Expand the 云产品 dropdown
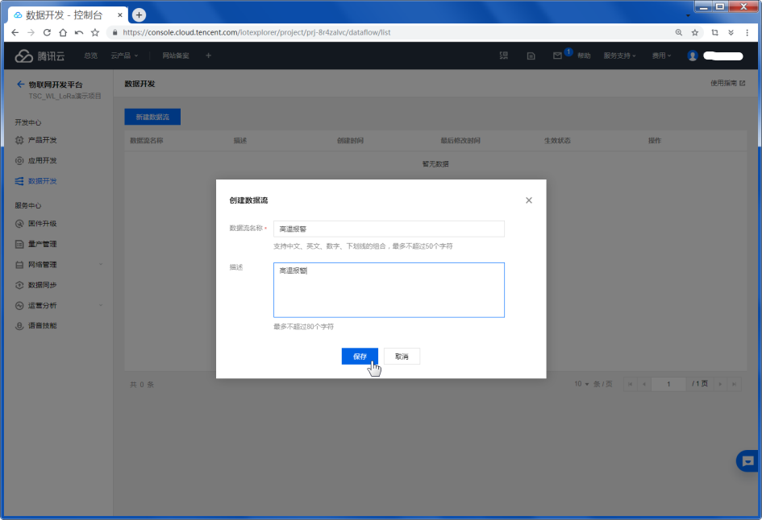762x520 pixels. pos(124,56)
